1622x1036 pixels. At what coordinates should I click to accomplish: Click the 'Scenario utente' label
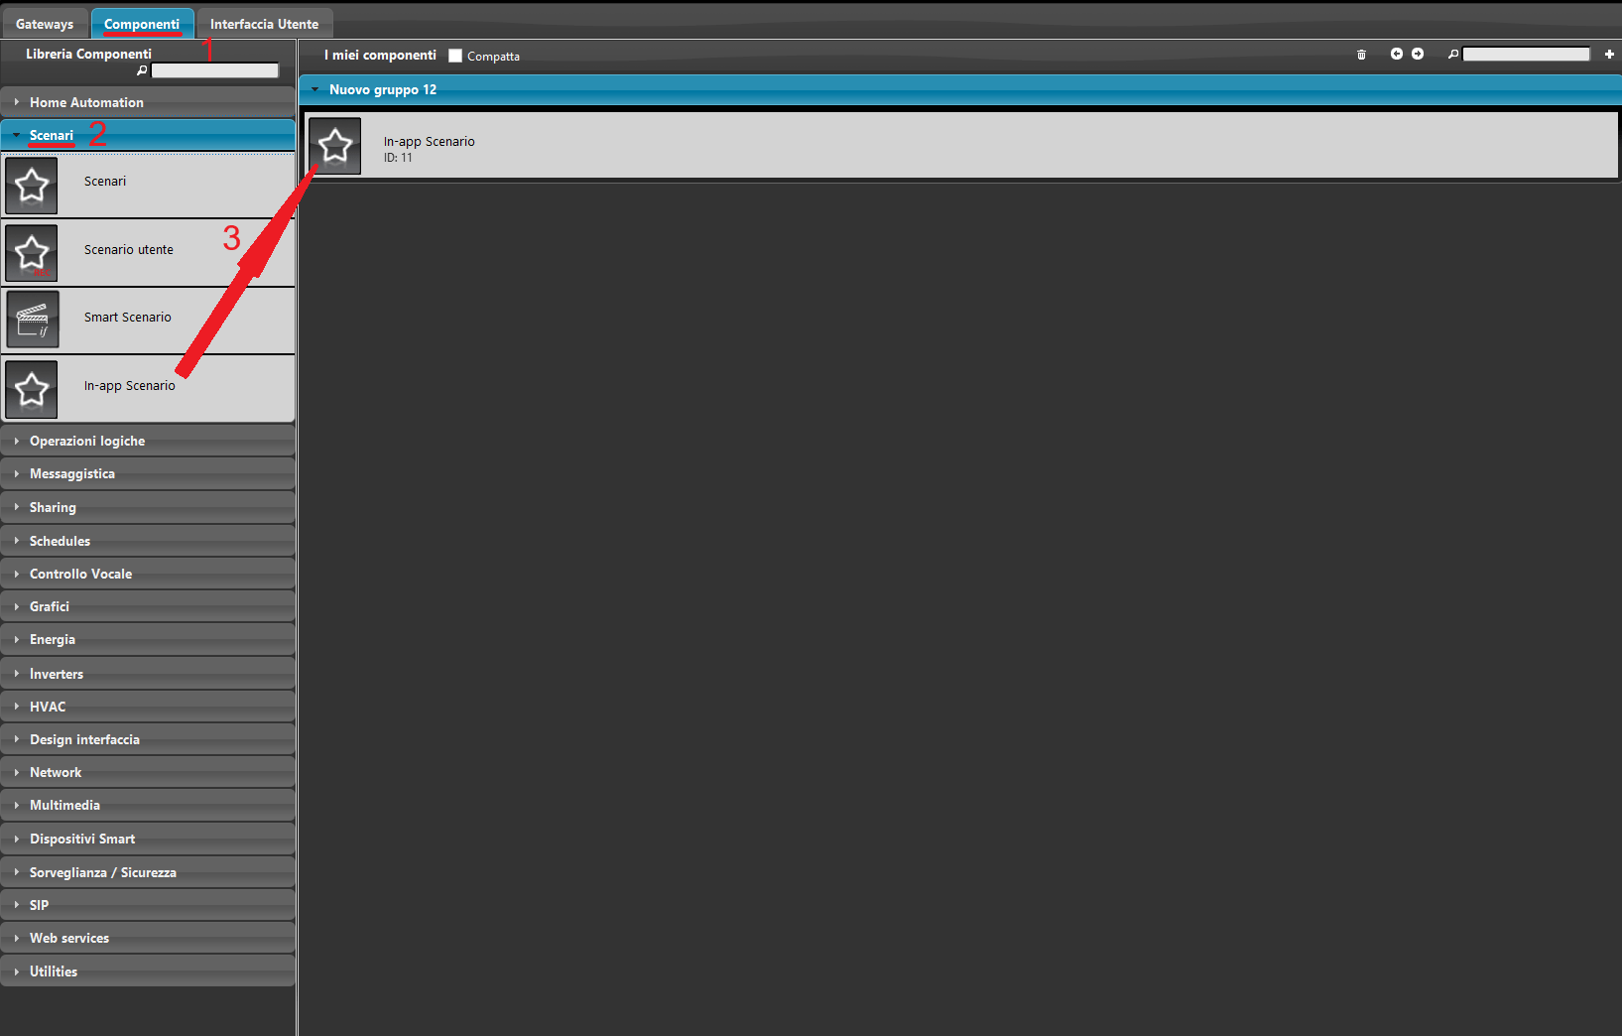pyautogui.click(x=129, y=250)
